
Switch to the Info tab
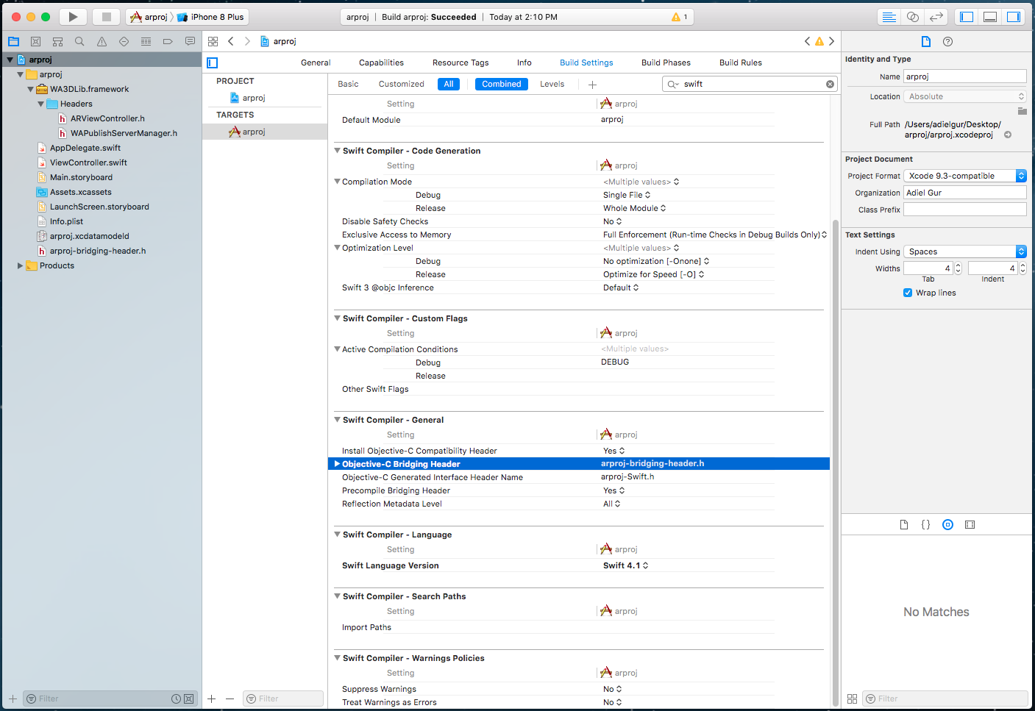(x=524, y=63)
